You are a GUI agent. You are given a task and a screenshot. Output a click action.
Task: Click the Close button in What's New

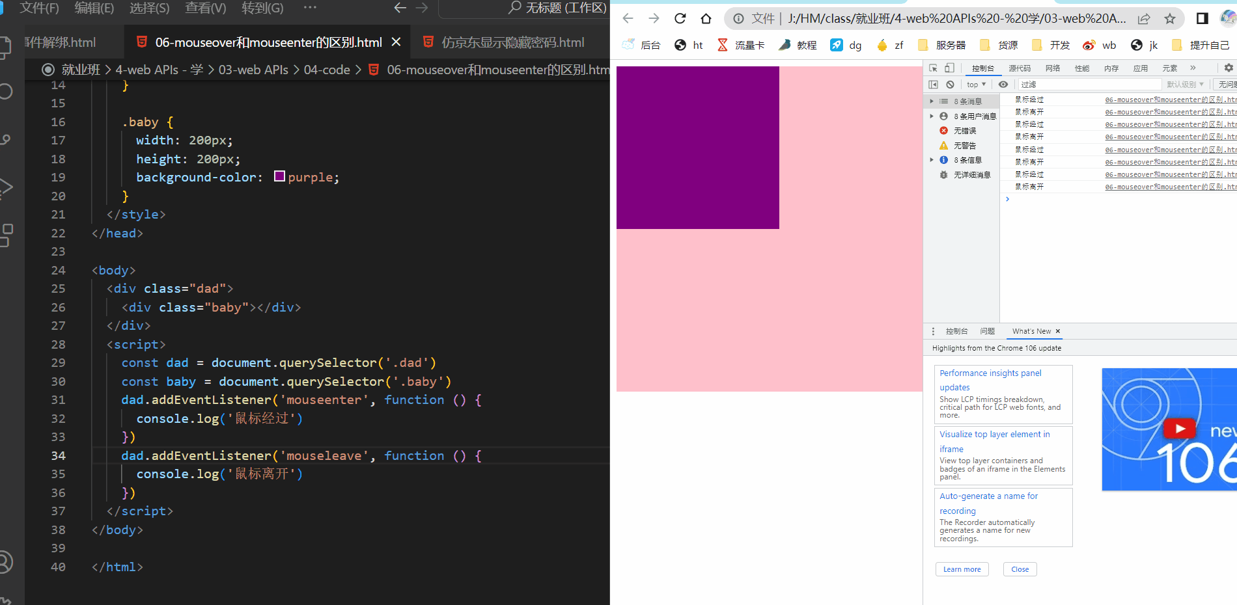pyautogui.click(x=1020, y=569)
